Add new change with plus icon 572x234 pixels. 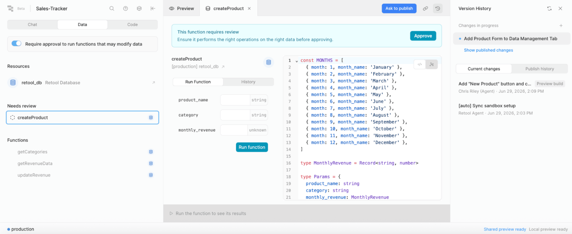[x=561, y=25]
